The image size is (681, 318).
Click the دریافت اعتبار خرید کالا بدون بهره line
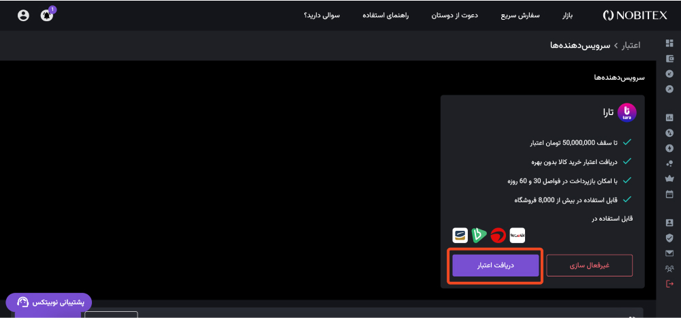(575, 161)
